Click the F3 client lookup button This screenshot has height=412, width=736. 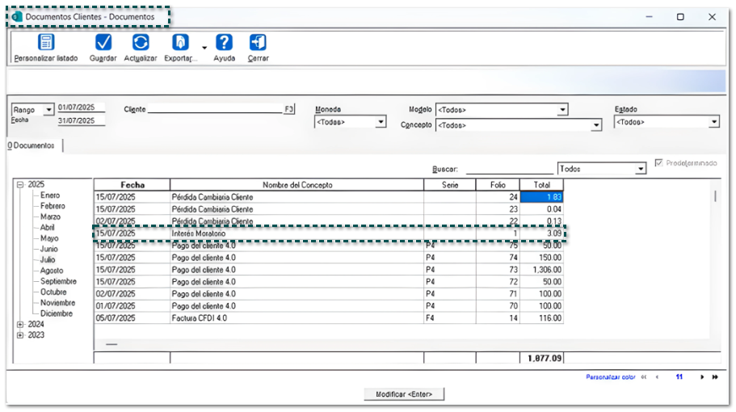click(289, 109)
